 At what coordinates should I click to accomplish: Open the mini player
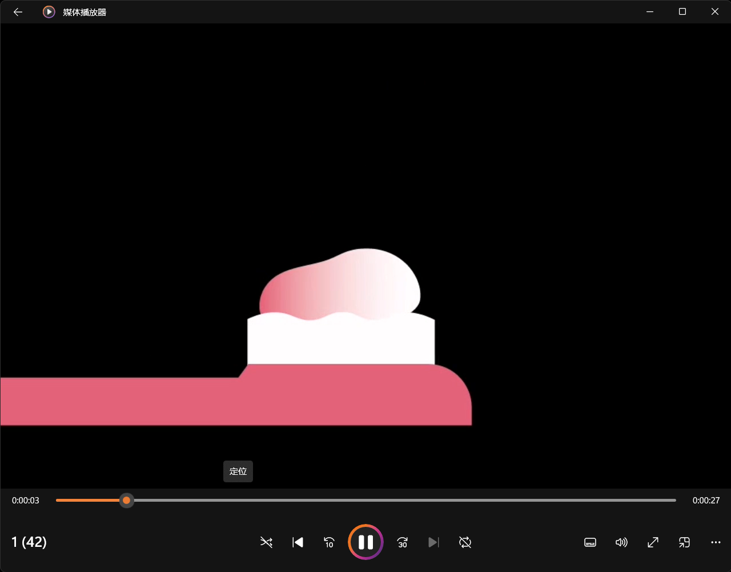pyautogui.click(x=684, y=542)
